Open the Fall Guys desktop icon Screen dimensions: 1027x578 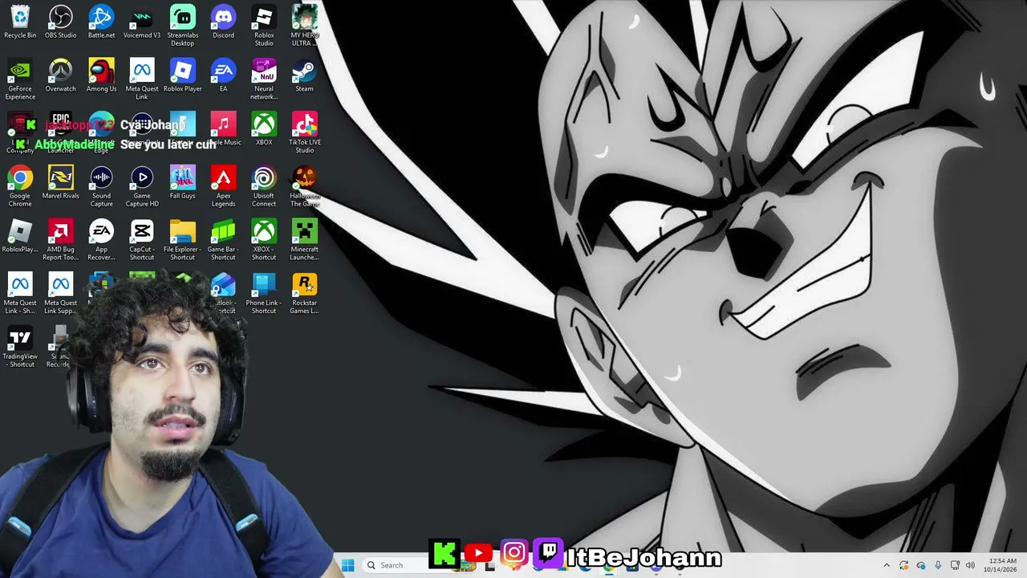tap(182, 182)
